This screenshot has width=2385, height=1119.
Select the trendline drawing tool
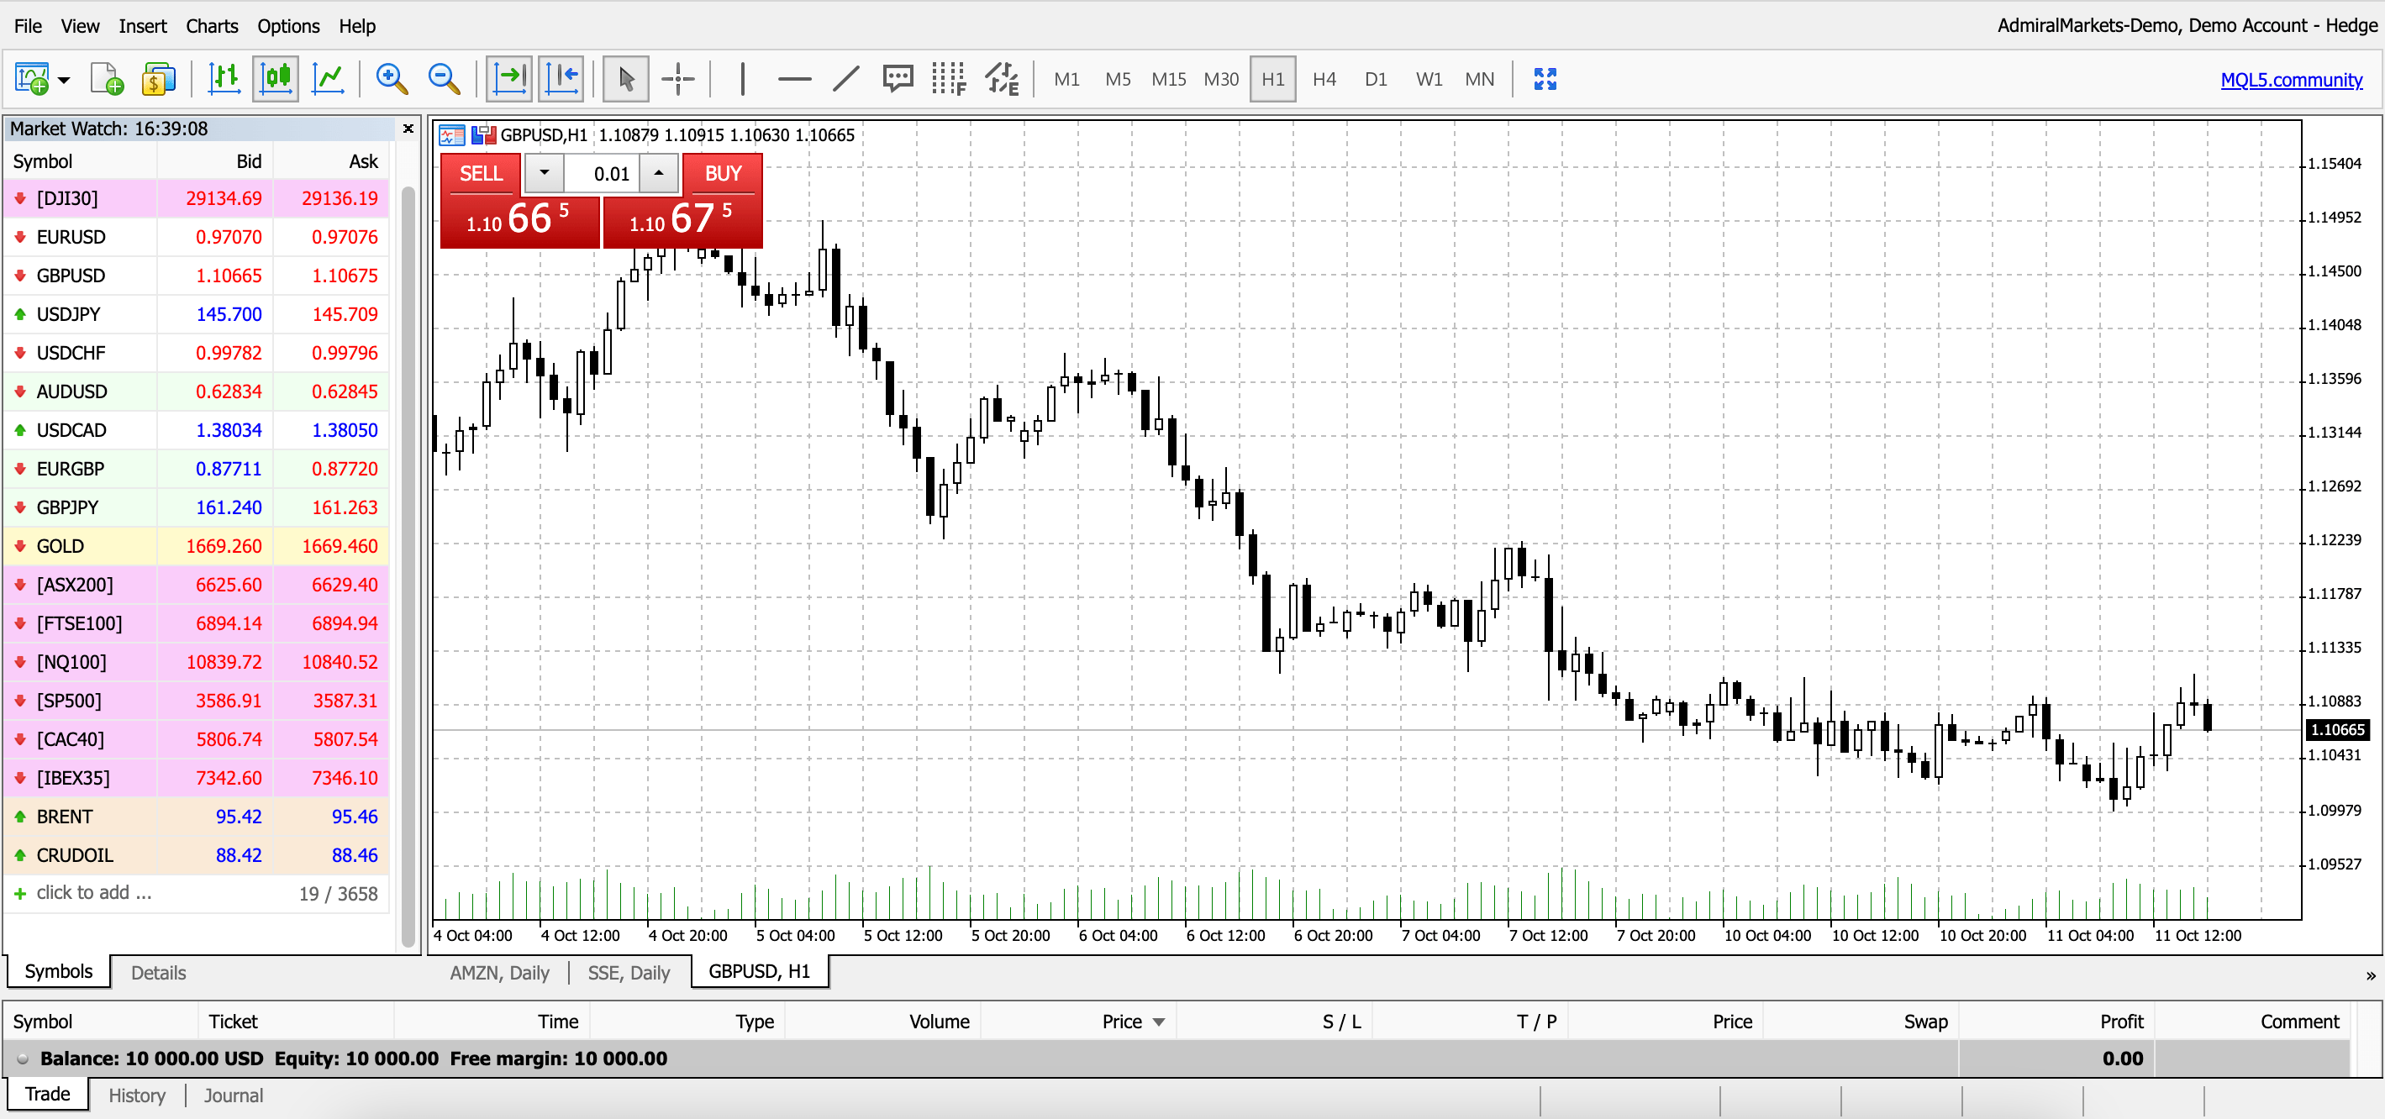[846, 79]
